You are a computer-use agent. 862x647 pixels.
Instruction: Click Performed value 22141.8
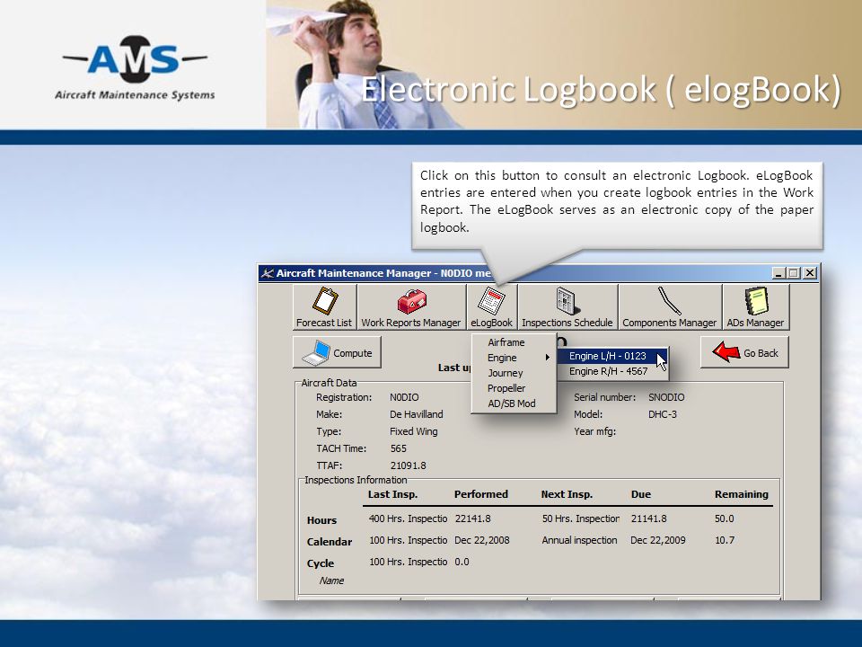(x=473, y=518)
